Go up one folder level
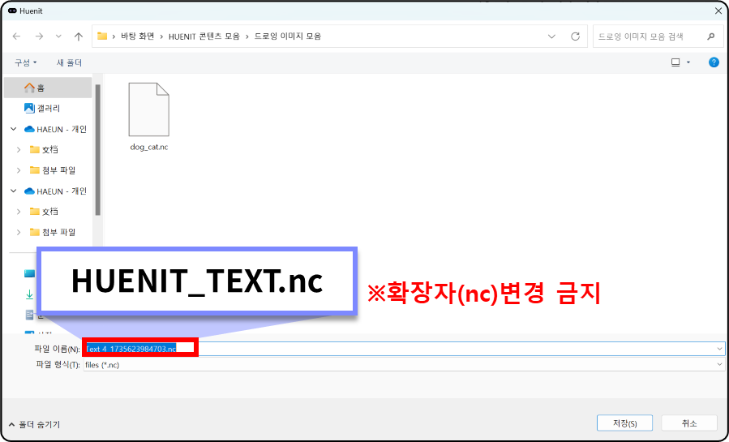Image resolution: width=729 pixels, height=442 pixels. (x=78, y=36)
